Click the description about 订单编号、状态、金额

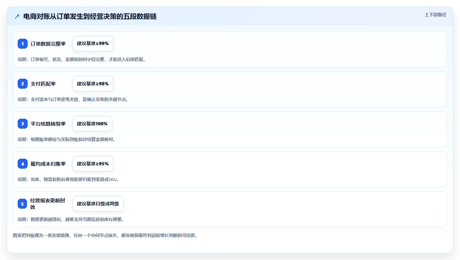82,59
